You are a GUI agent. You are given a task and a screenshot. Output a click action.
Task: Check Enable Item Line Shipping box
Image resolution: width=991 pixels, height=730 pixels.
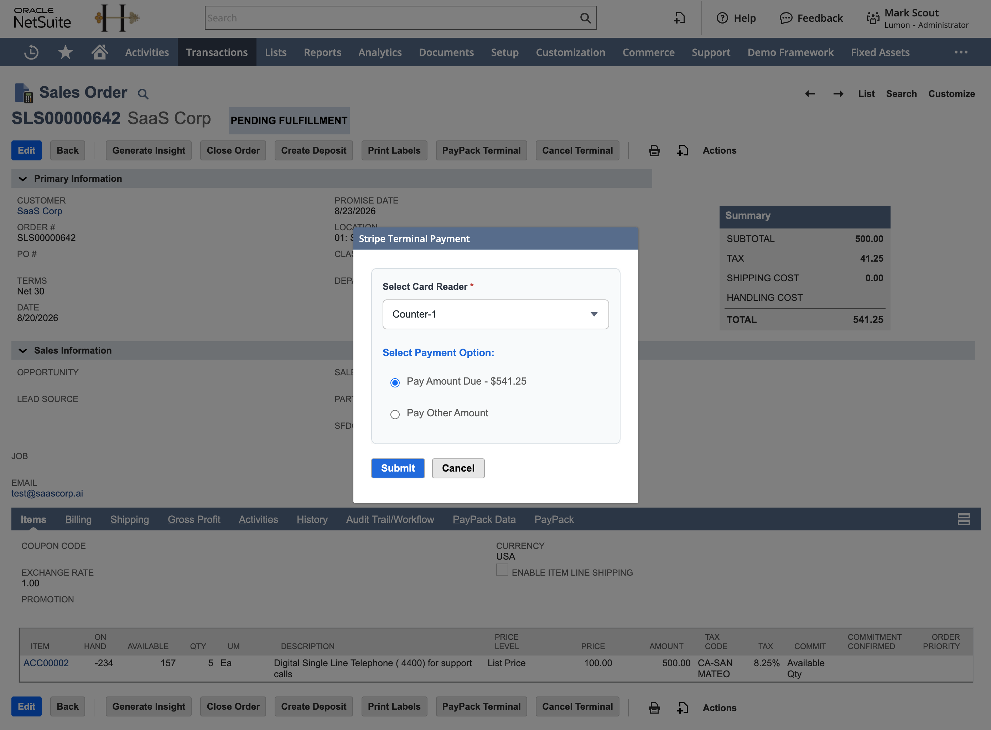coord(502,570)
